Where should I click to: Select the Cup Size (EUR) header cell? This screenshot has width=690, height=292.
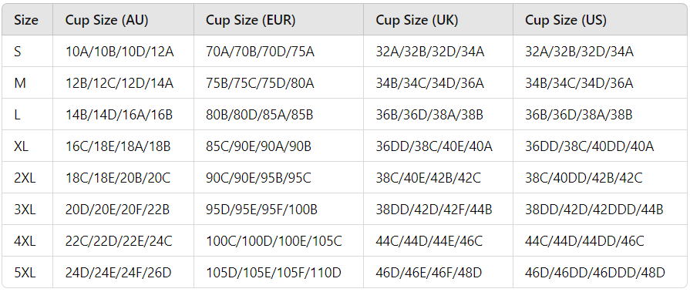click(x=278, y=20)
